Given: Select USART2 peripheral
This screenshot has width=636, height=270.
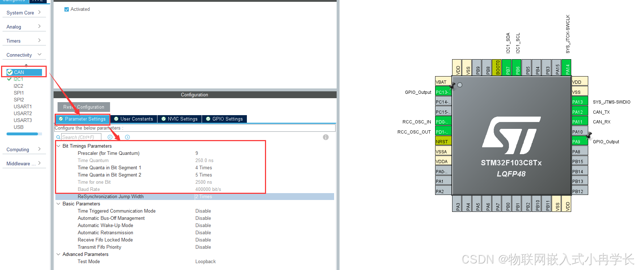Looking at the screenshot, I should tap(23, 113).
